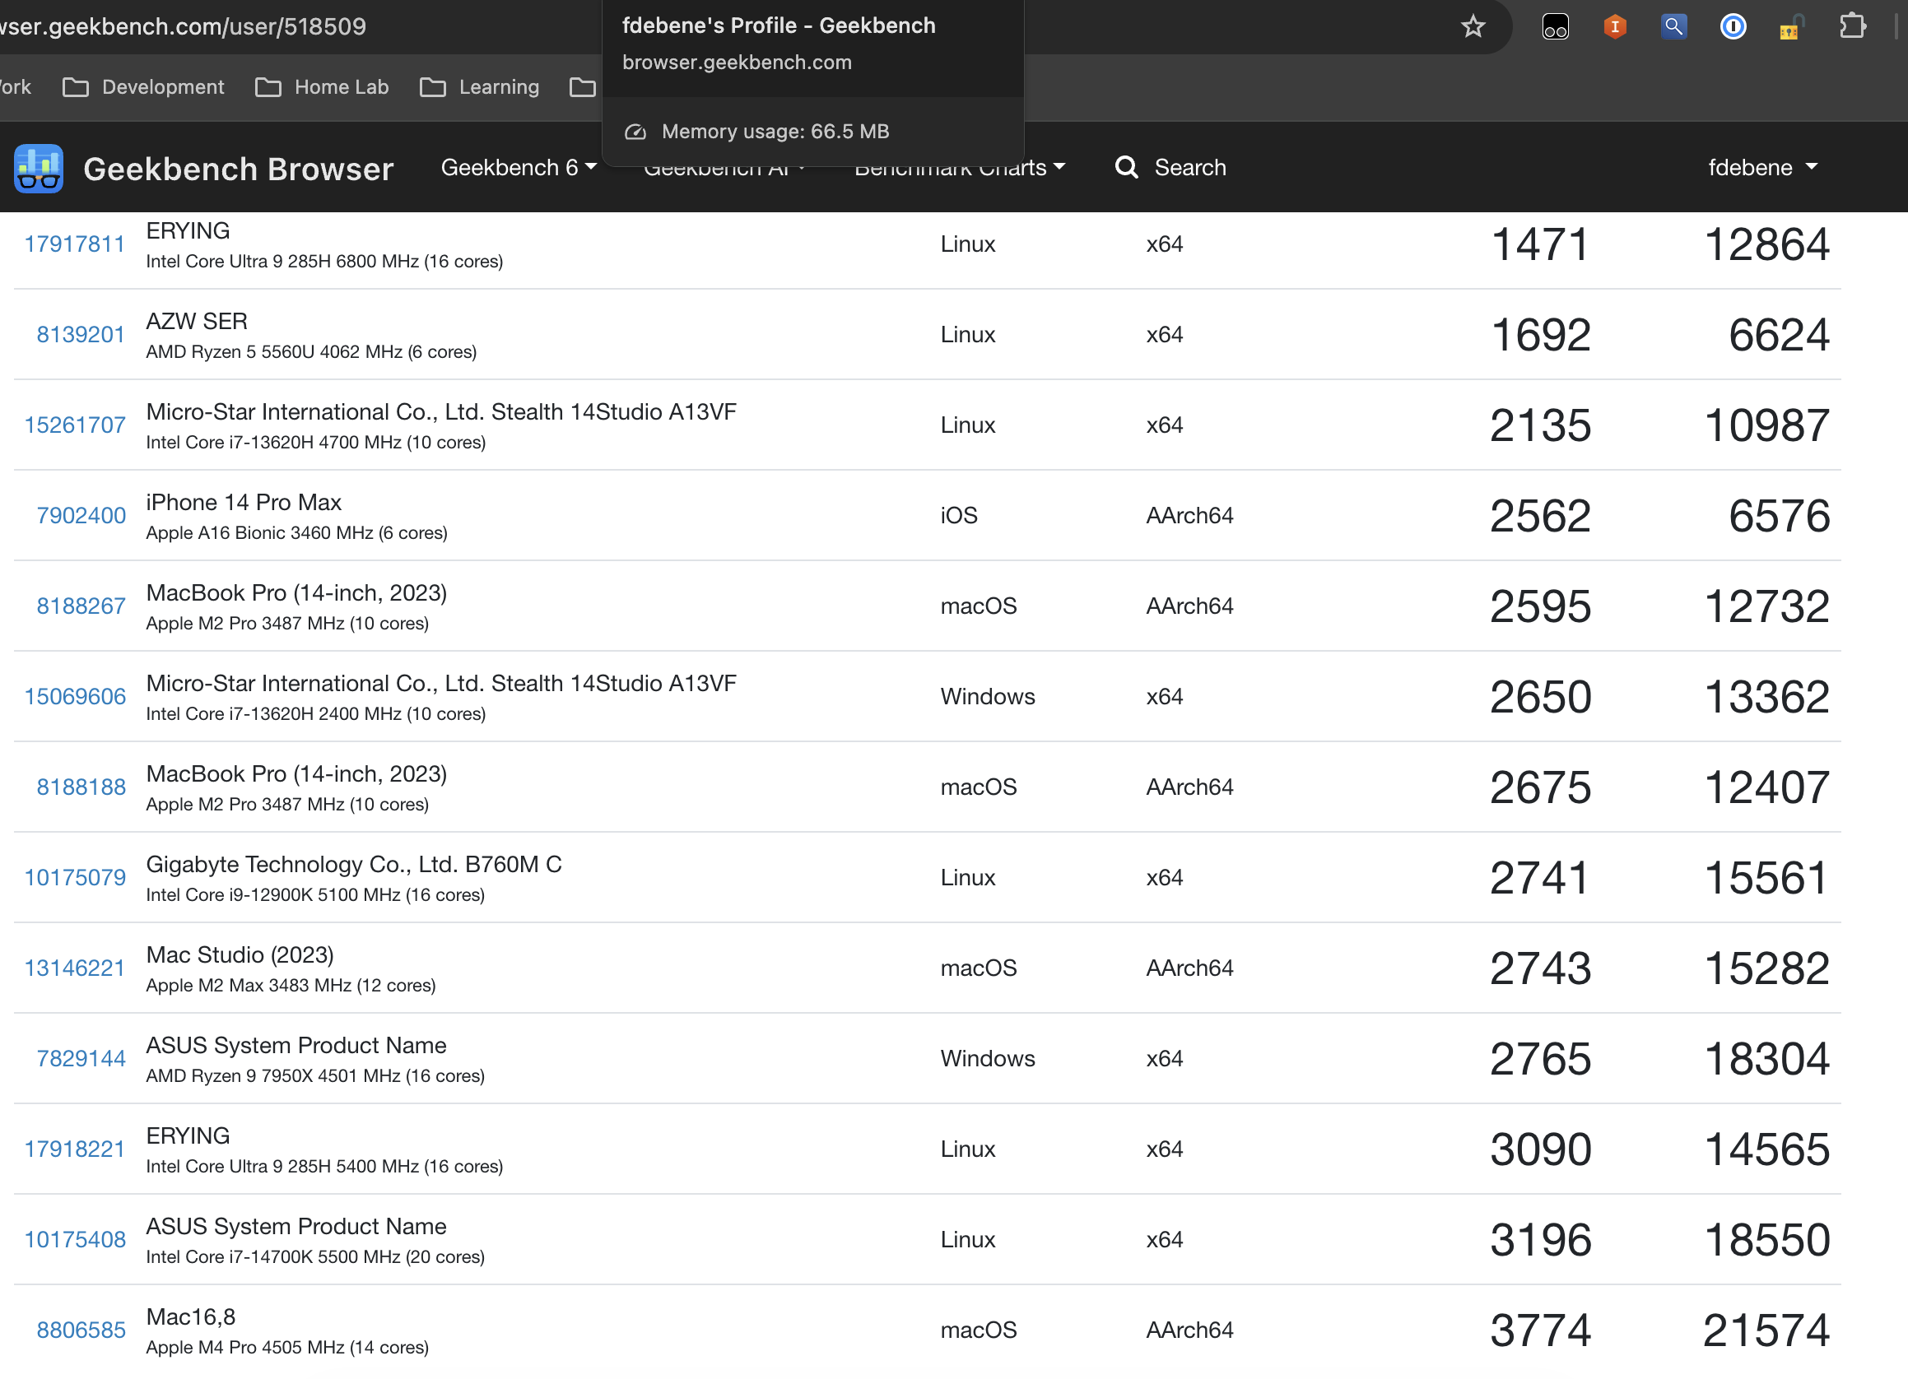This screenshot has height=1379, width=1908.
Task: Click the Geekbench Browser logo icon
Action: coord(39,168)
